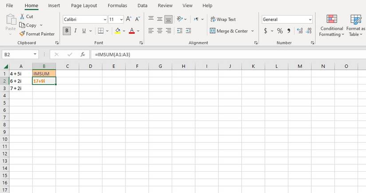Align text right icon

click(168, 31)
